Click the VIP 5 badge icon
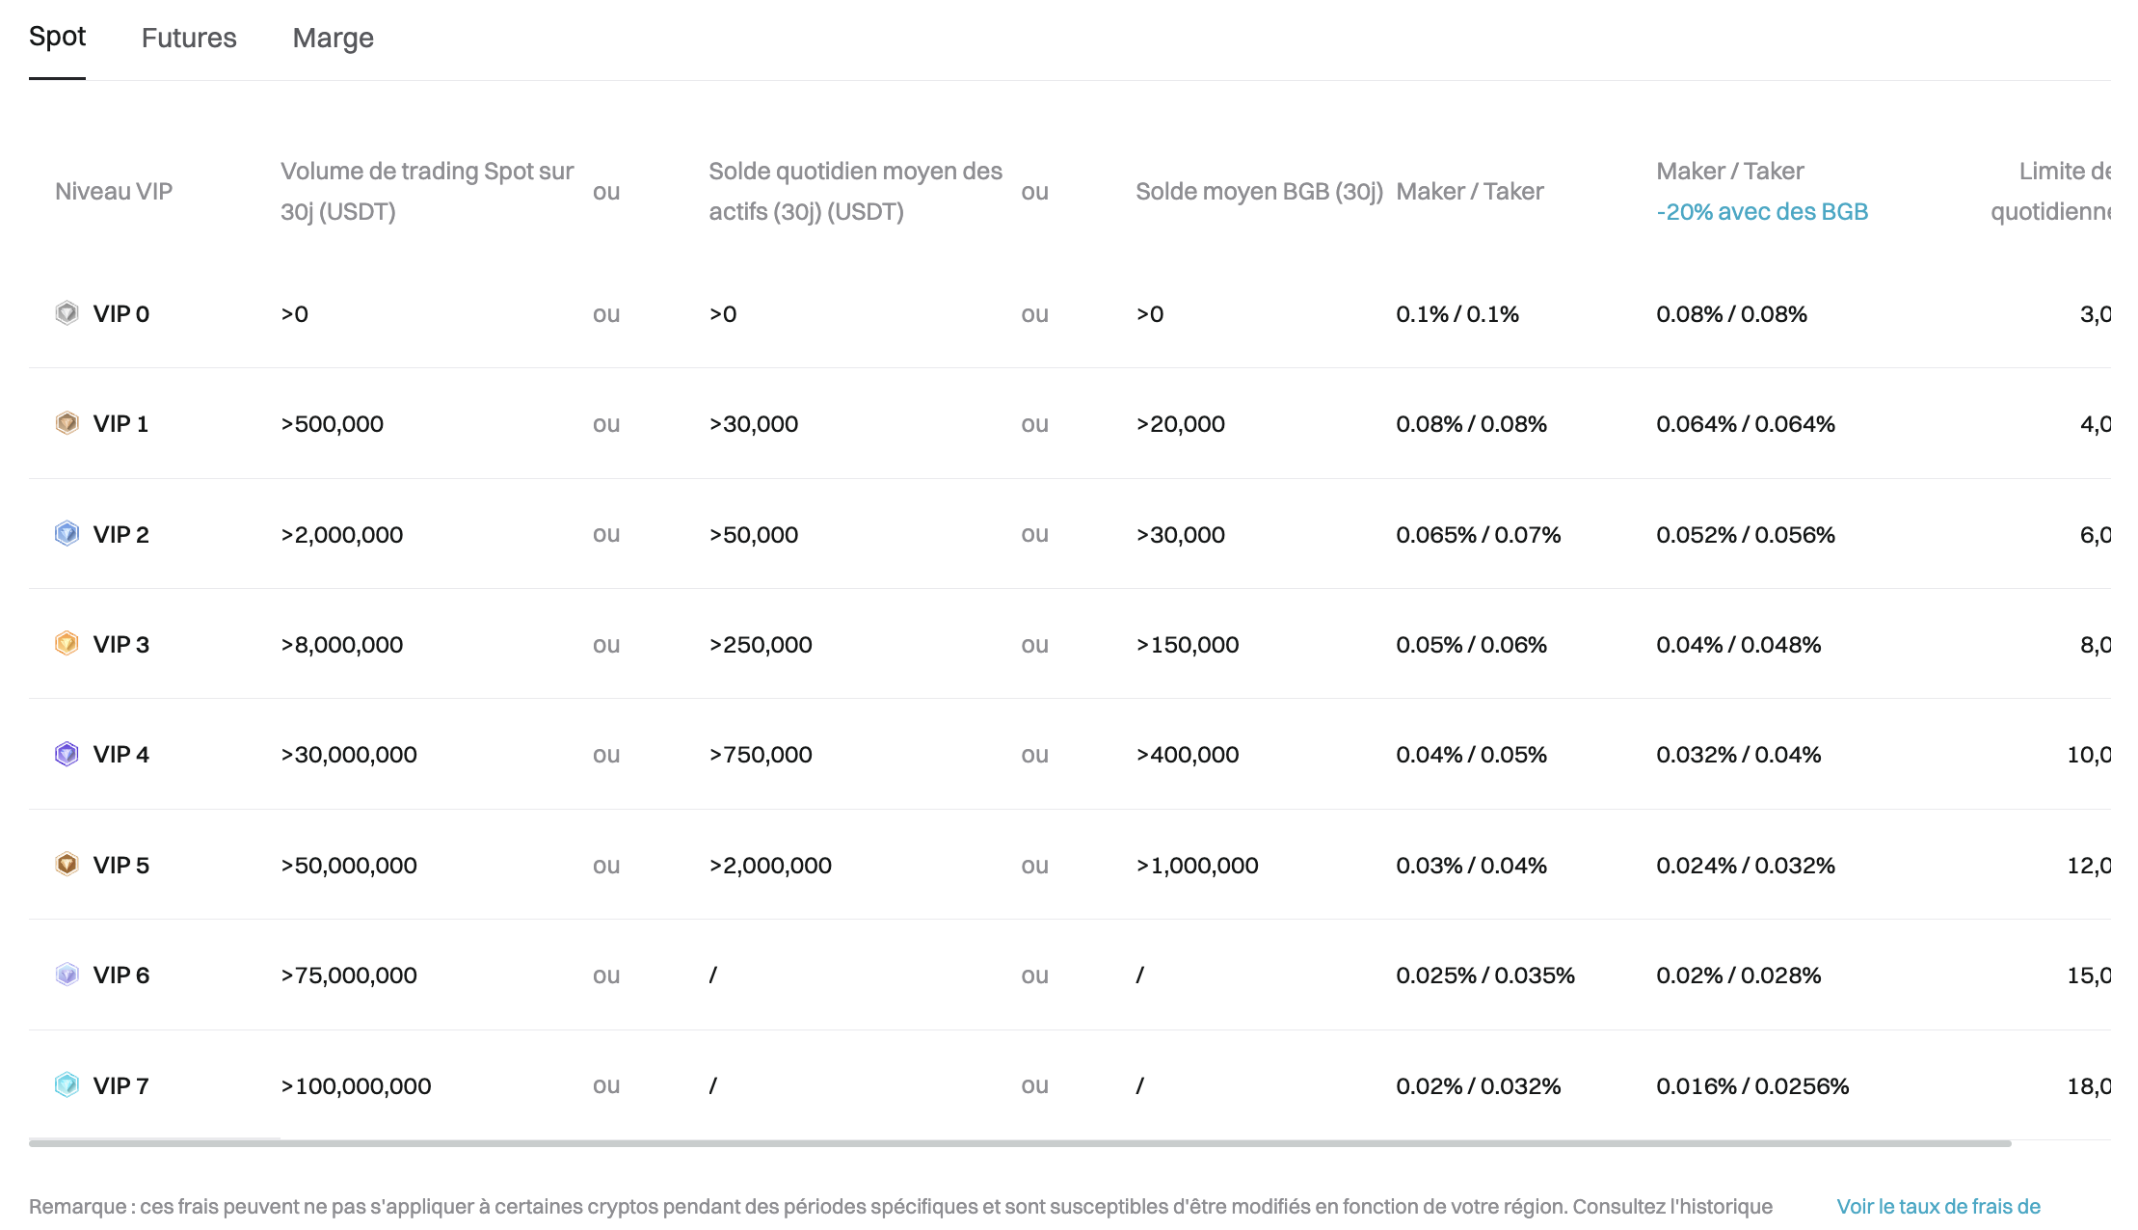 point(67,865)
